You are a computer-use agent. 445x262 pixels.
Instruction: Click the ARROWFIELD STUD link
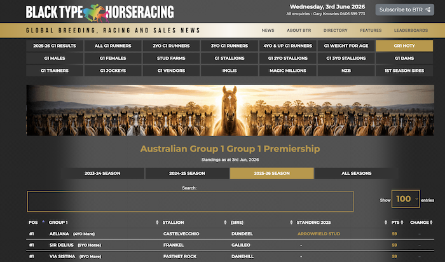tap(318, 234)
